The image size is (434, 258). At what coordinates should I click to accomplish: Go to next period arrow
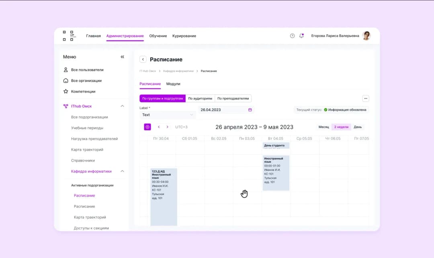(167, 127)
